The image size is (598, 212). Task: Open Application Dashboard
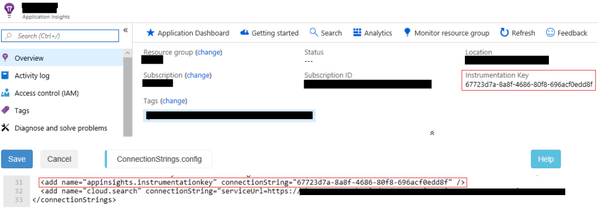[x=187, y=33]
